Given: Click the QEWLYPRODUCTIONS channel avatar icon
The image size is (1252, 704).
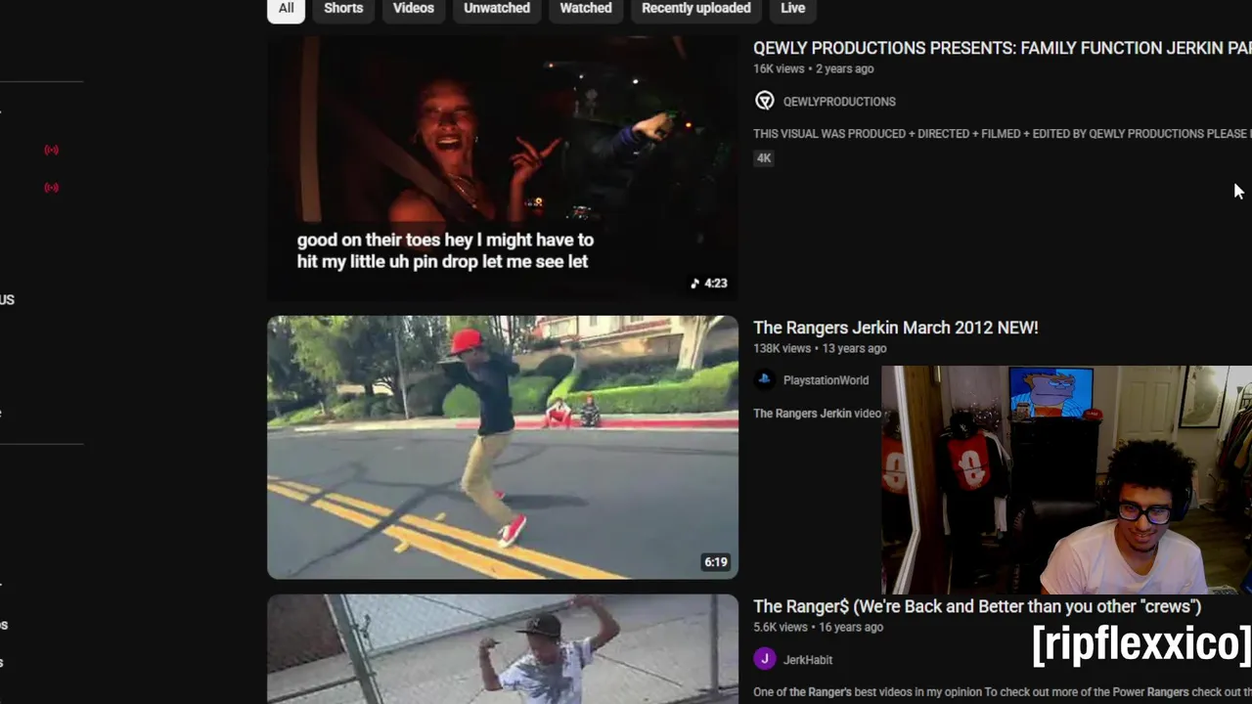Looking at the screenshot, I should (765, 101).
